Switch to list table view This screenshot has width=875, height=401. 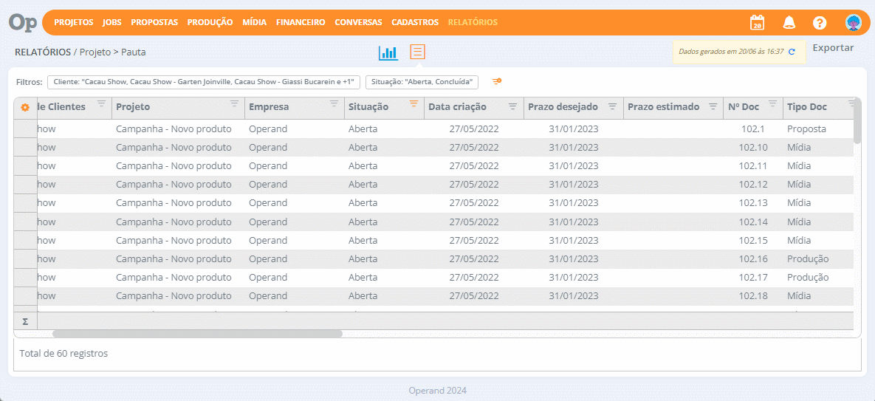coord(417,52)
